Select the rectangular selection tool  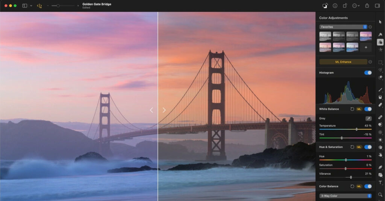tap(380, 62)
